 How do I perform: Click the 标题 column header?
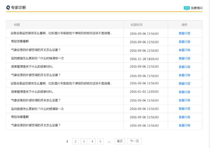17,25
